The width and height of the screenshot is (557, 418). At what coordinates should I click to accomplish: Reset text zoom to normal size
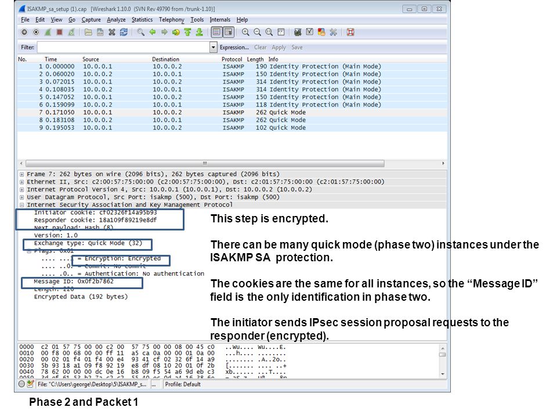[269, 33]
